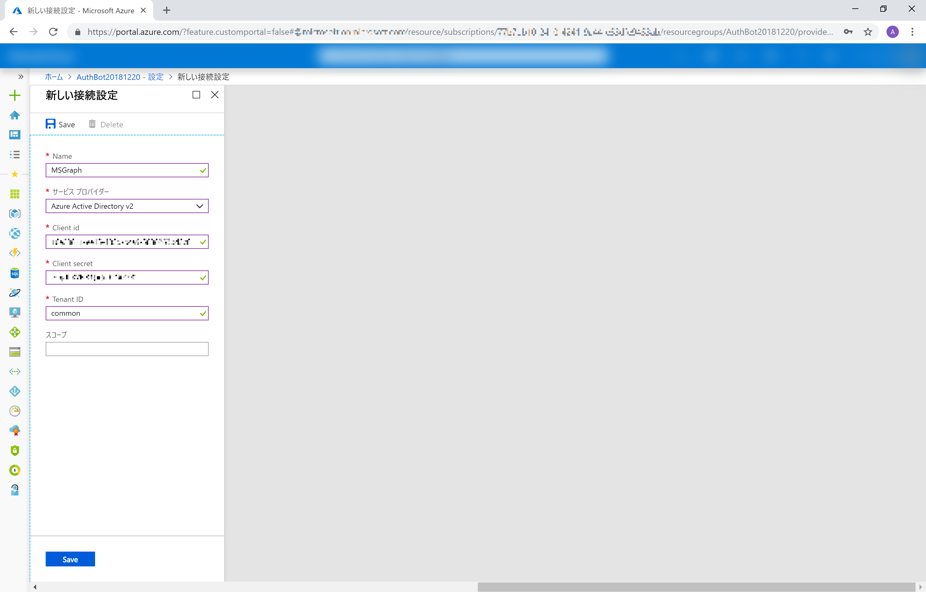Open the AuthBot20181220 - 設定 breadcrumb
926x592 pixels.
tap(120, 77)
